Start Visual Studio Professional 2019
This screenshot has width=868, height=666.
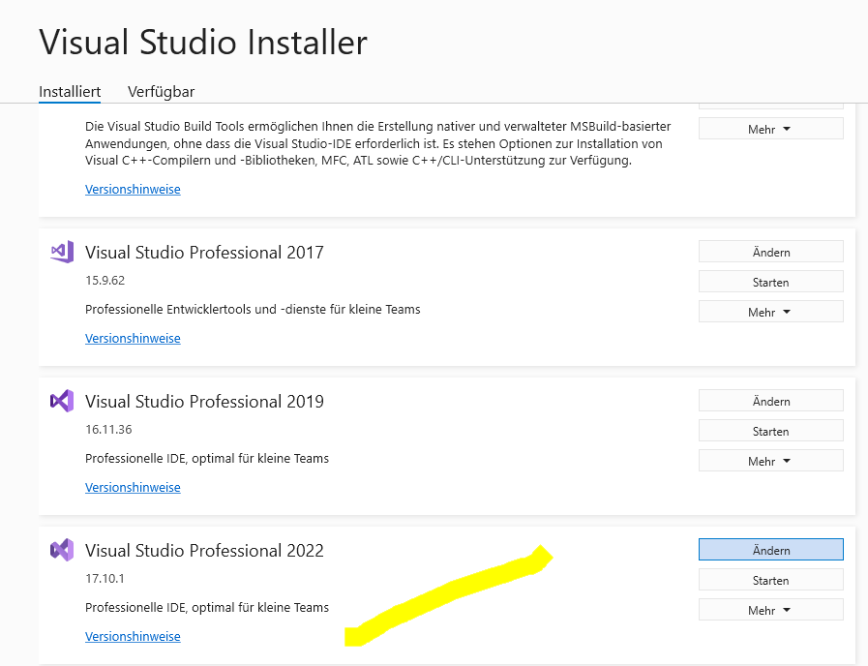point(770,431)
